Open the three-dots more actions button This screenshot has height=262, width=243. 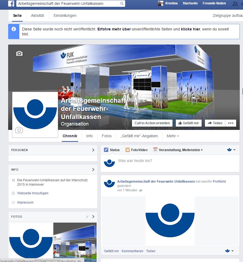(231, 123)
